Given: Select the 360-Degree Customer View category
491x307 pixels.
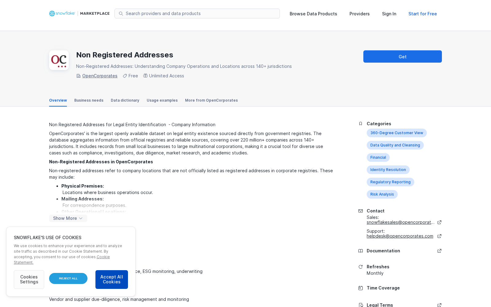Looking at the screenshot, I should (397, 133).
